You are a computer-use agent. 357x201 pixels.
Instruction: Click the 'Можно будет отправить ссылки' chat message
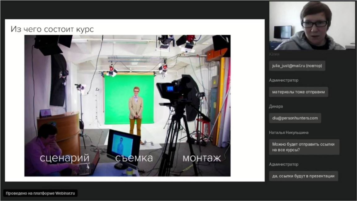304,147
